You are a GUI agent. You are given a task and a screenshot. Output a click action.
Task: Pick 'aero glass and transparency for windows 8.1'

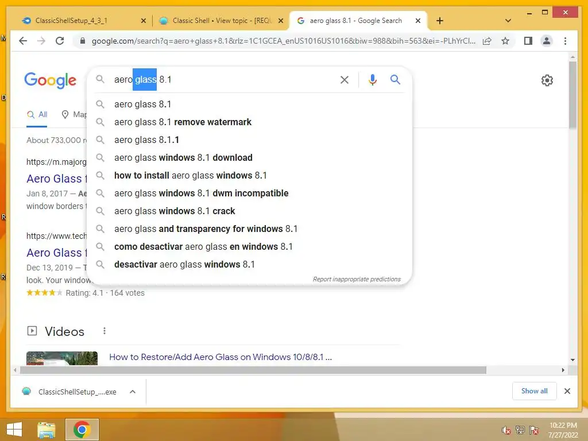[249, 229]
